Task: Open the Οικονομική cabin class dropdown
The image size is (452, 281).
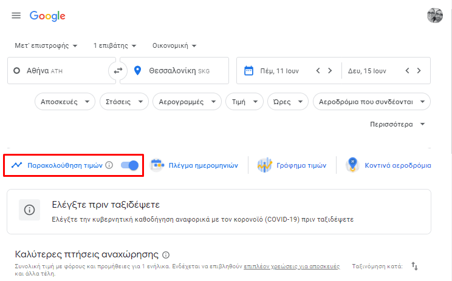Action: point(174,45)
